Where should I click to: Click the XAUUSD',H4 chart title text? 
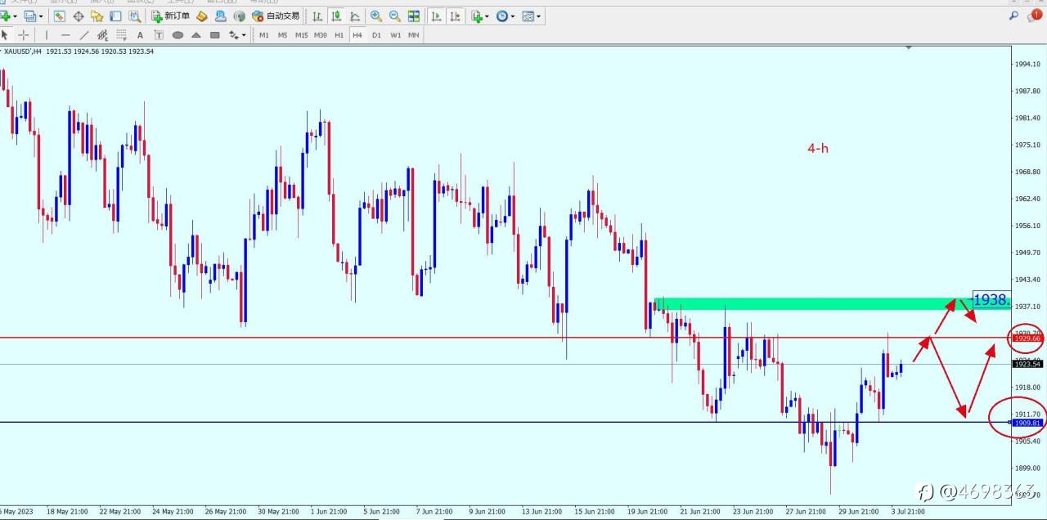pyautogui.click(x=23, y=52)
